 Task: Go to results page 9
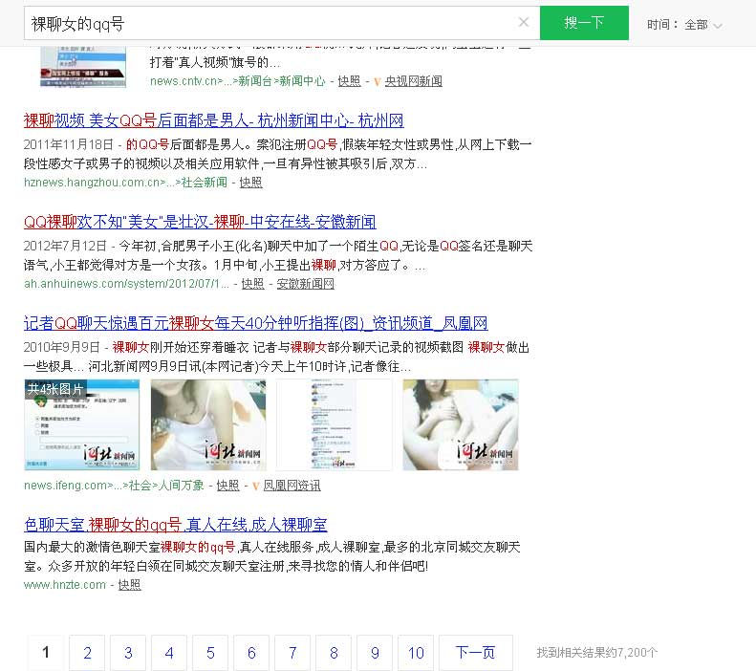[375, 653]
